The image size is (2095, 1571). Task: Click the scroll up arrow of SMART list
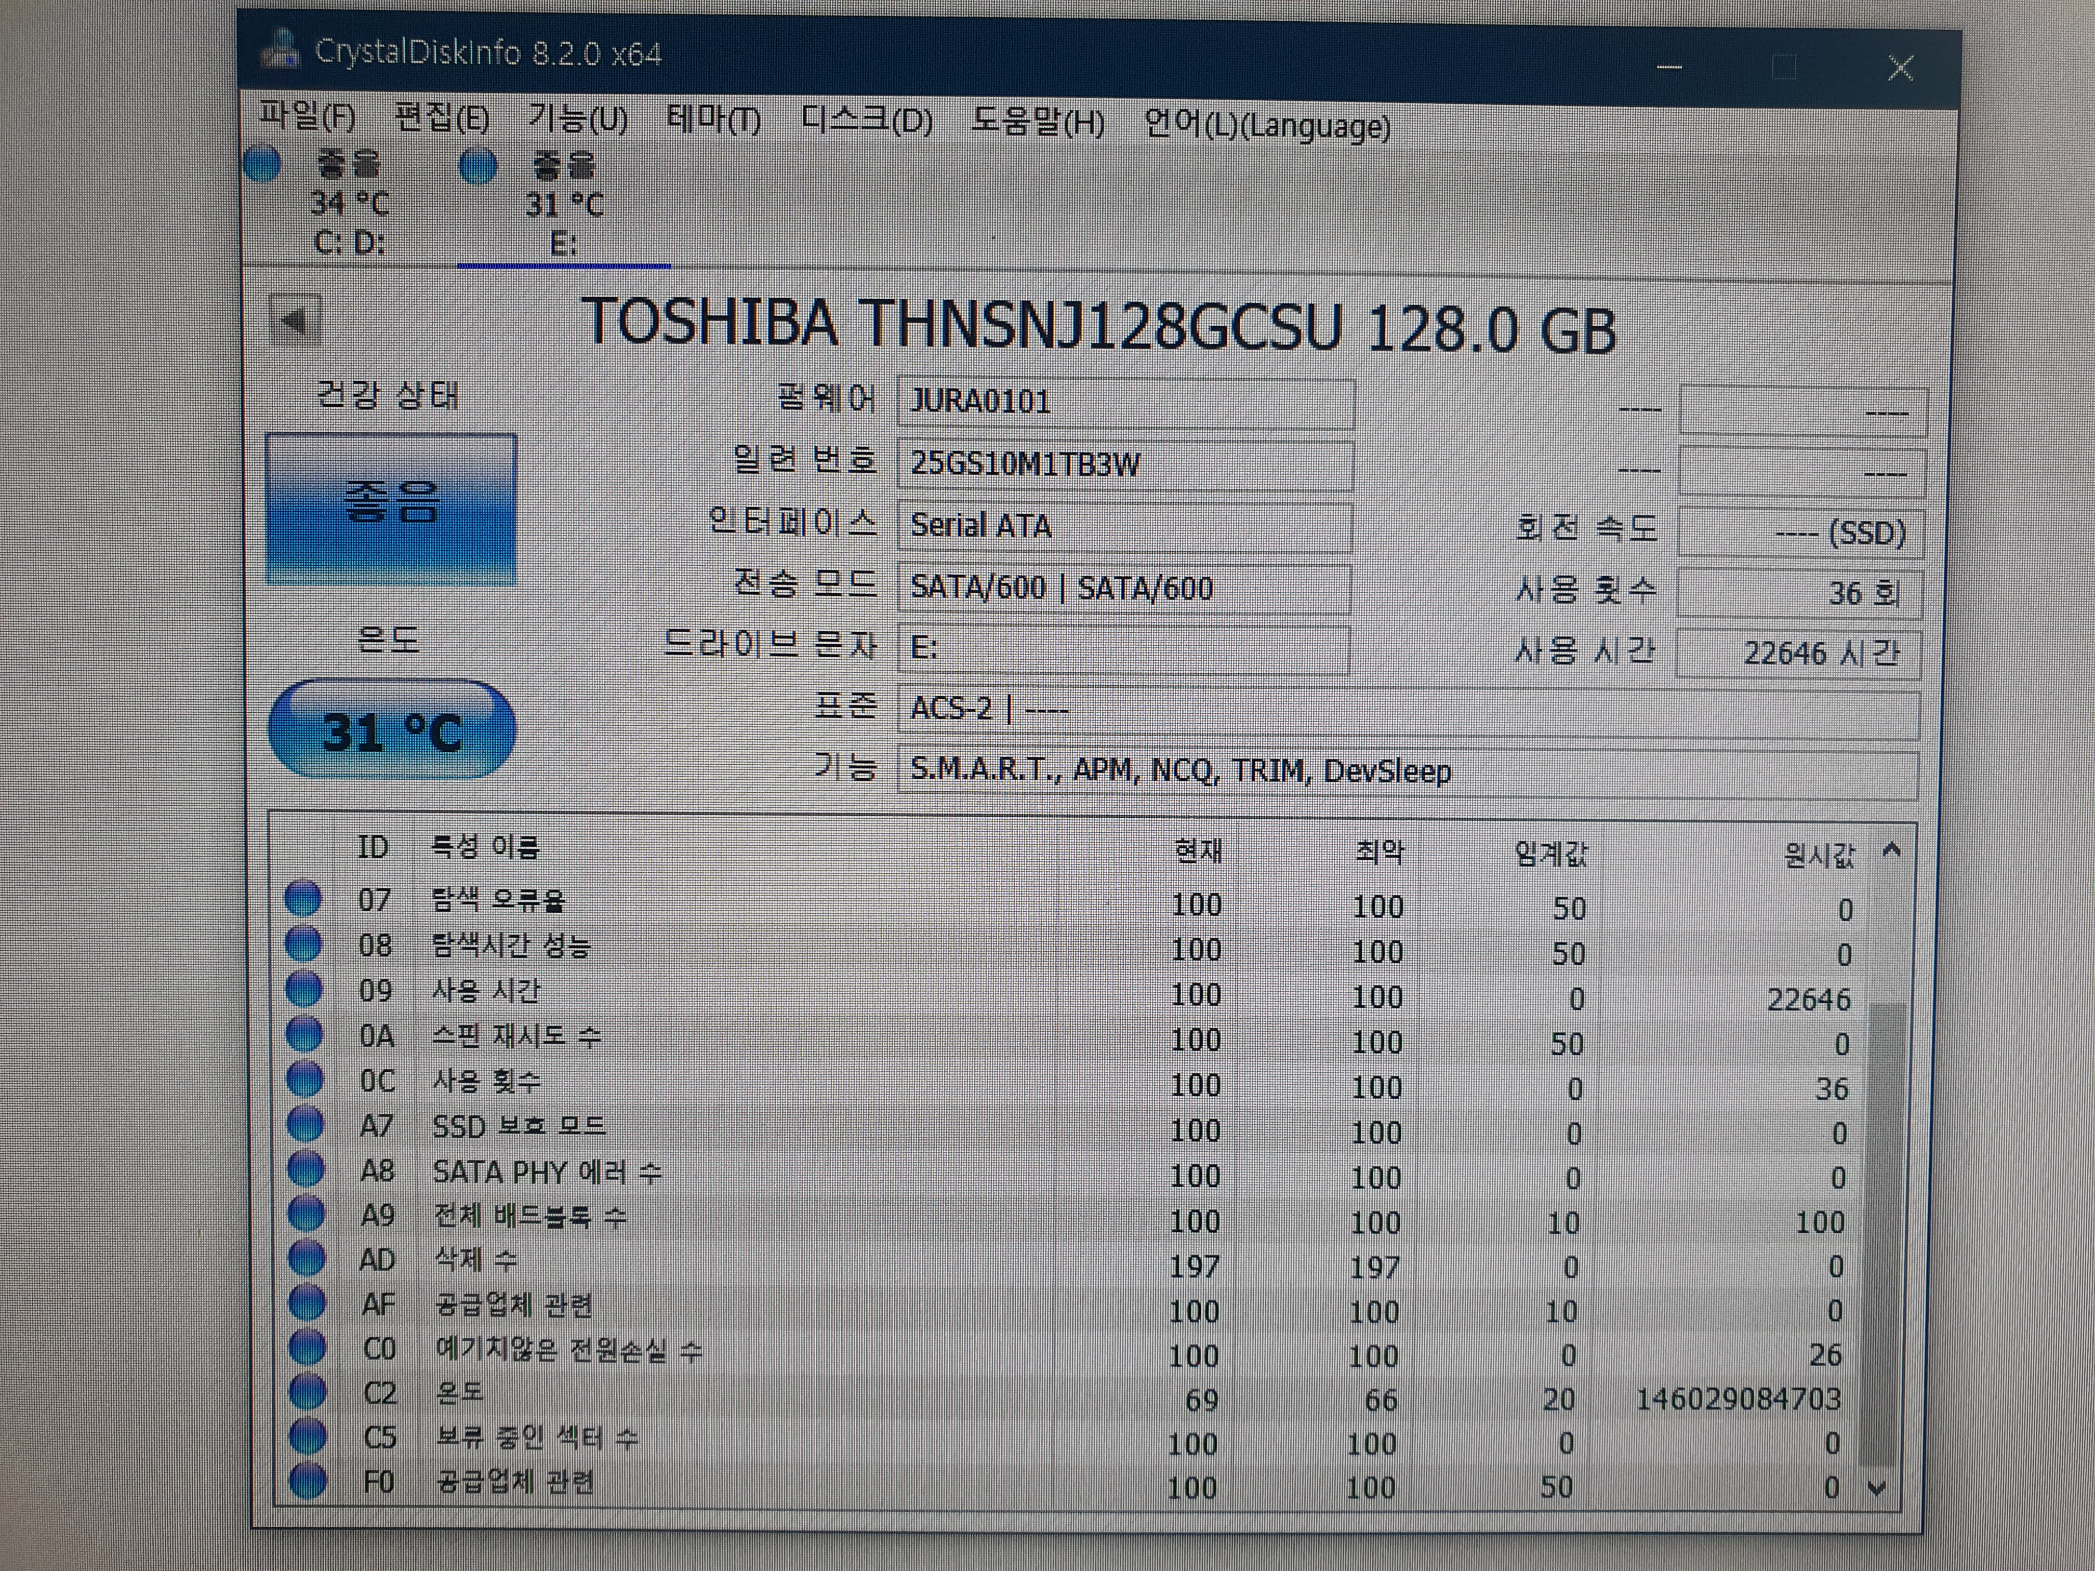point(1891,850)
